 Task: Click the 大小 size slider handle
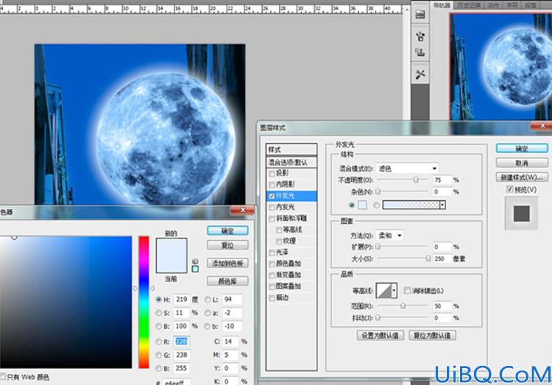428,258
